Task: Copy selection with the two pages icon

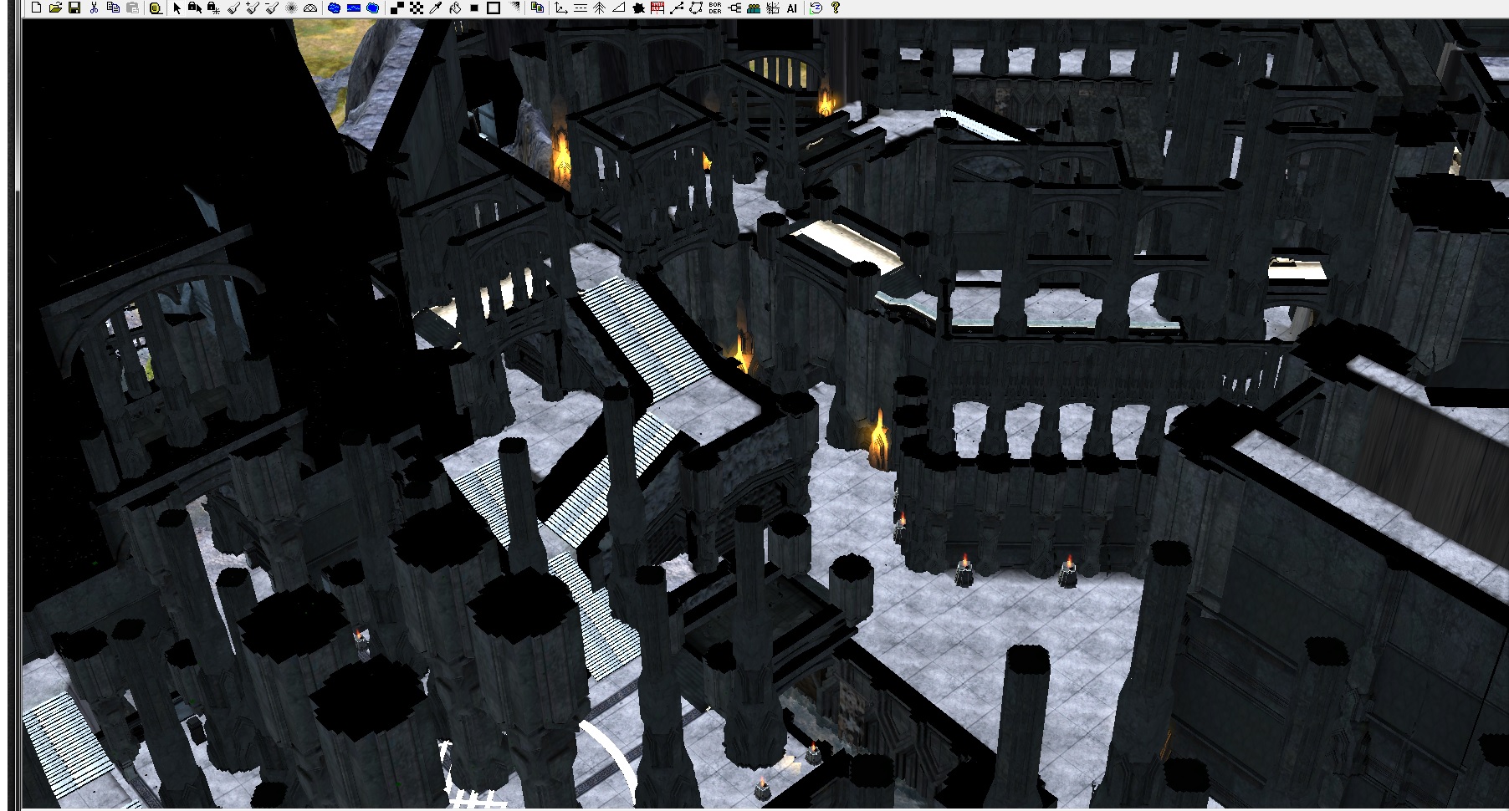Action: pos(113,8)
